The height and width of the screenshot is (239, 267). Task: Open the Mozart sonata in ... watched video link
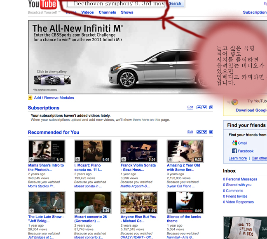point(88,186)
